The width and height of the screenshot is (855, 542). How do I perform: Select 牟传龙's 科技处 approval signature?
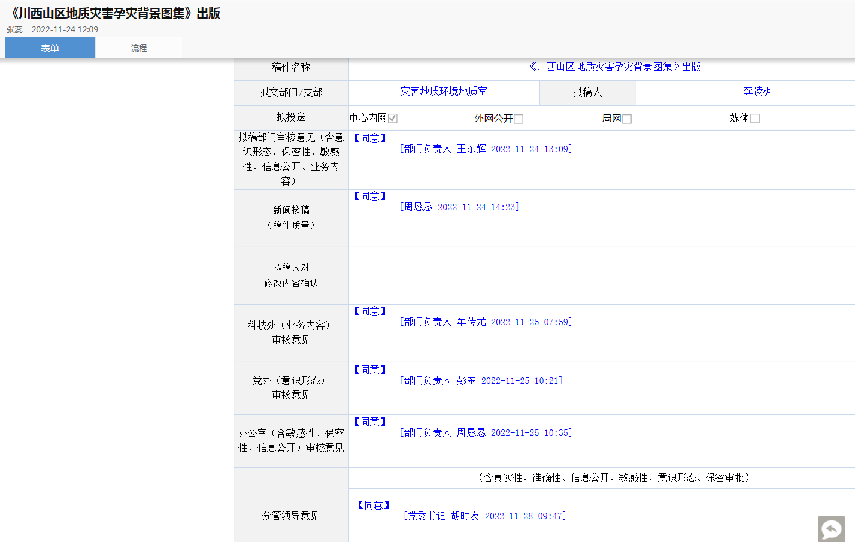click(x=486, y=322)
